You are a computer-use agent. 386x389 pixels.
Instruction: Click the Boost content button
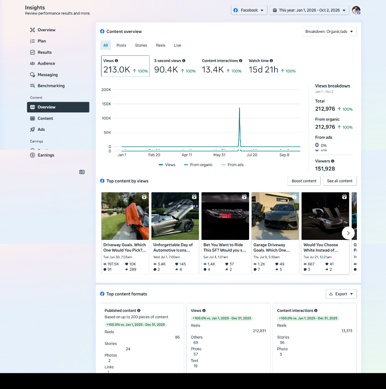tap(304, 181)
